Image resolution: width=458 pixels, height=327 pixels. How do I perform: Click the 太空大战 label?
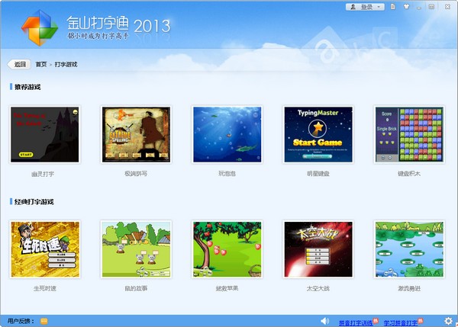pyautogui.click(x=318, y=288)
